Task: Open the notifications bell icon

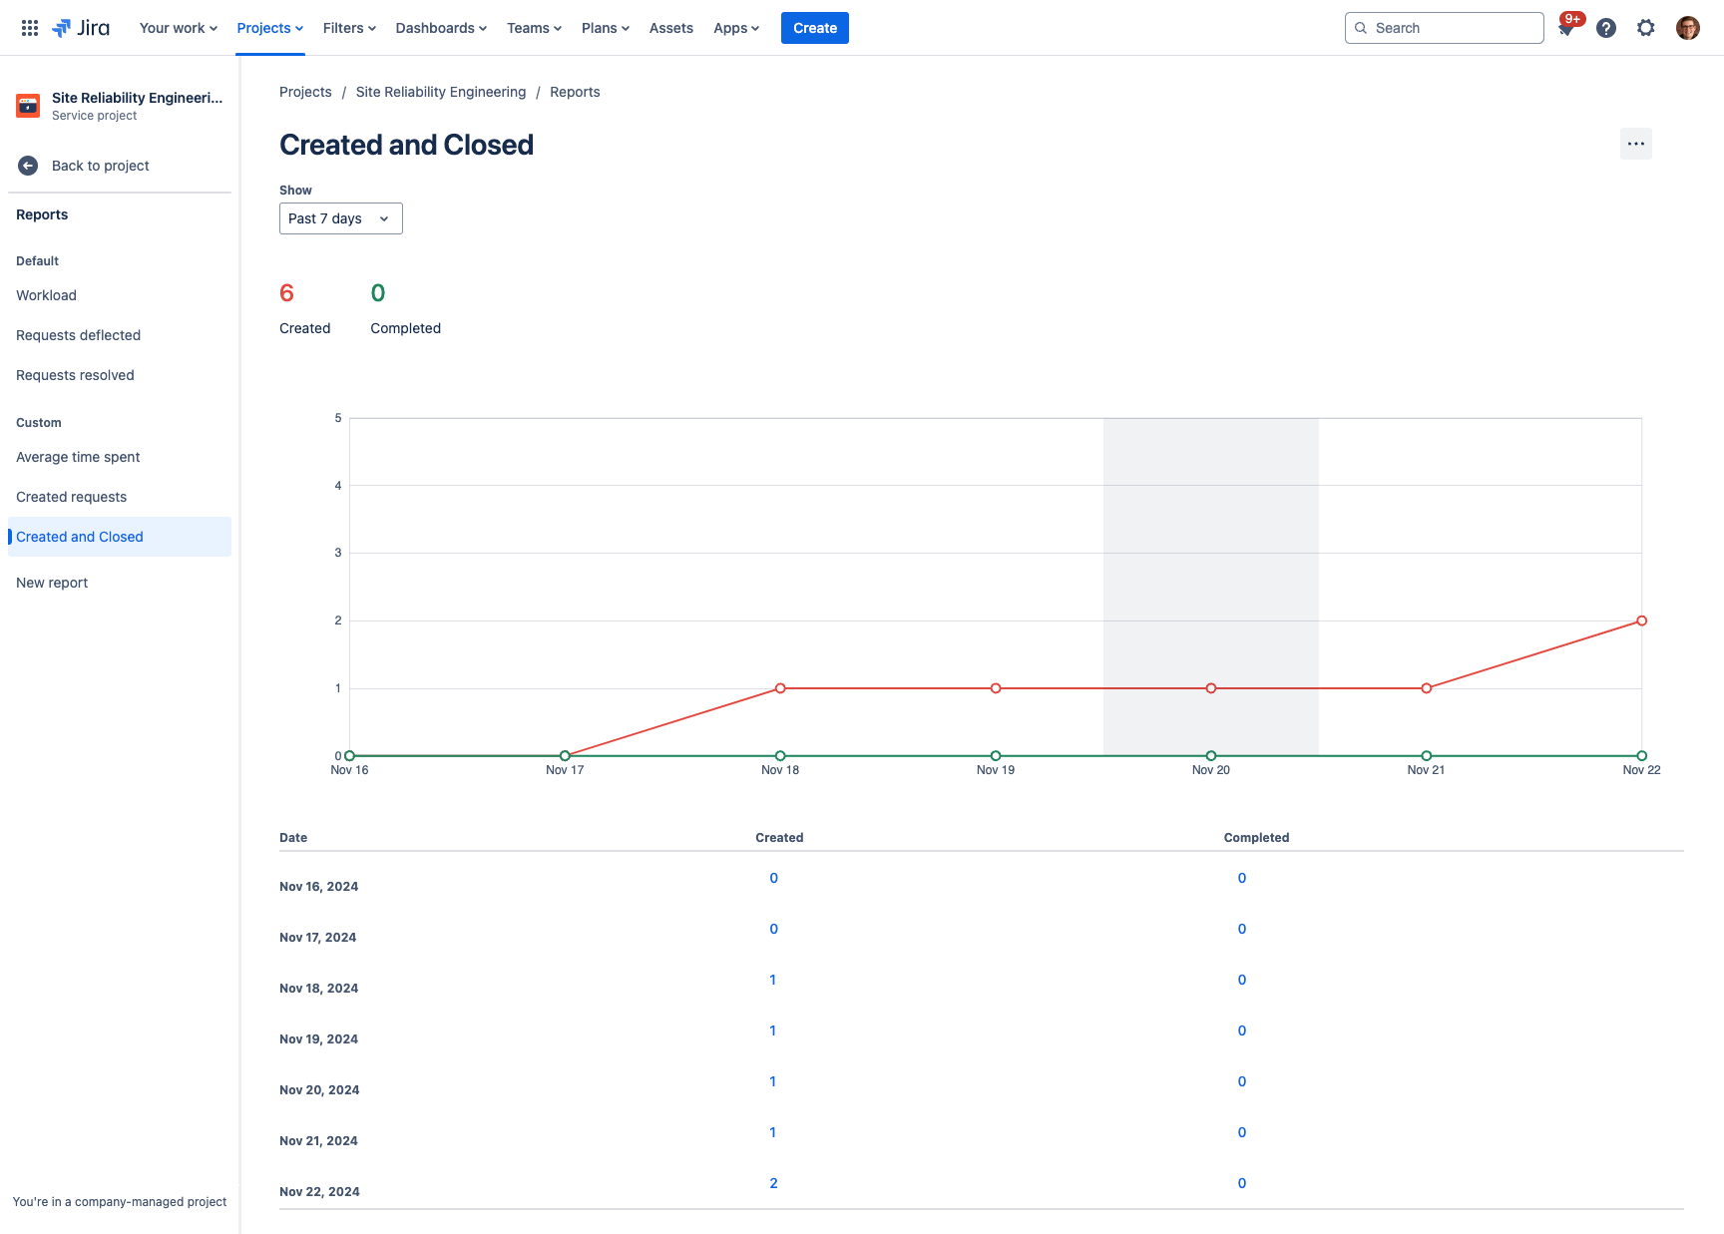Action: tap(1566, 28)
